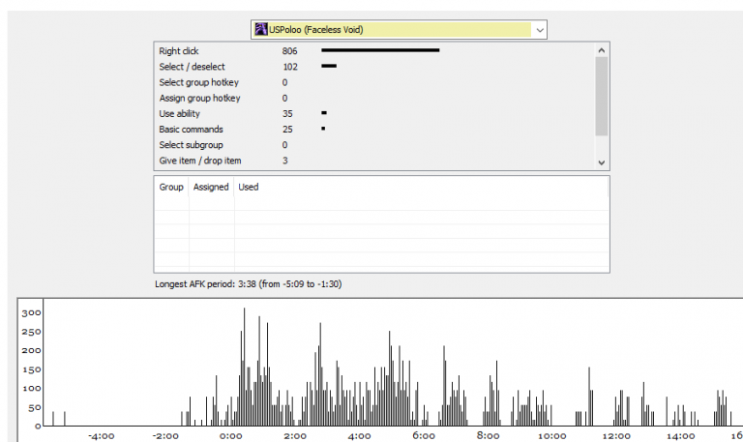Click the Select / deselect count 102

(290, 67)
